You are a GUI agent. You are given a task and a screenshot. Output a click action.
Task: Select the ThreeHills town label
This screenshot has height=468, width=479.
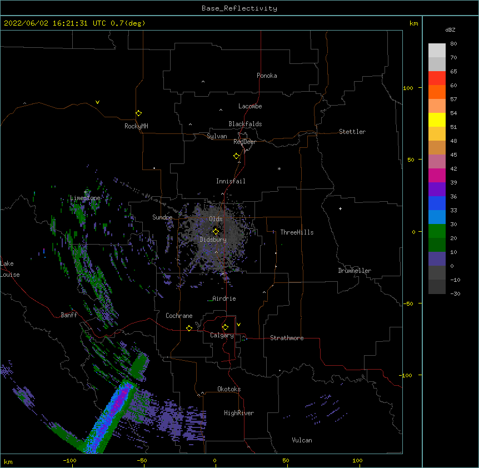click(297, 232)
